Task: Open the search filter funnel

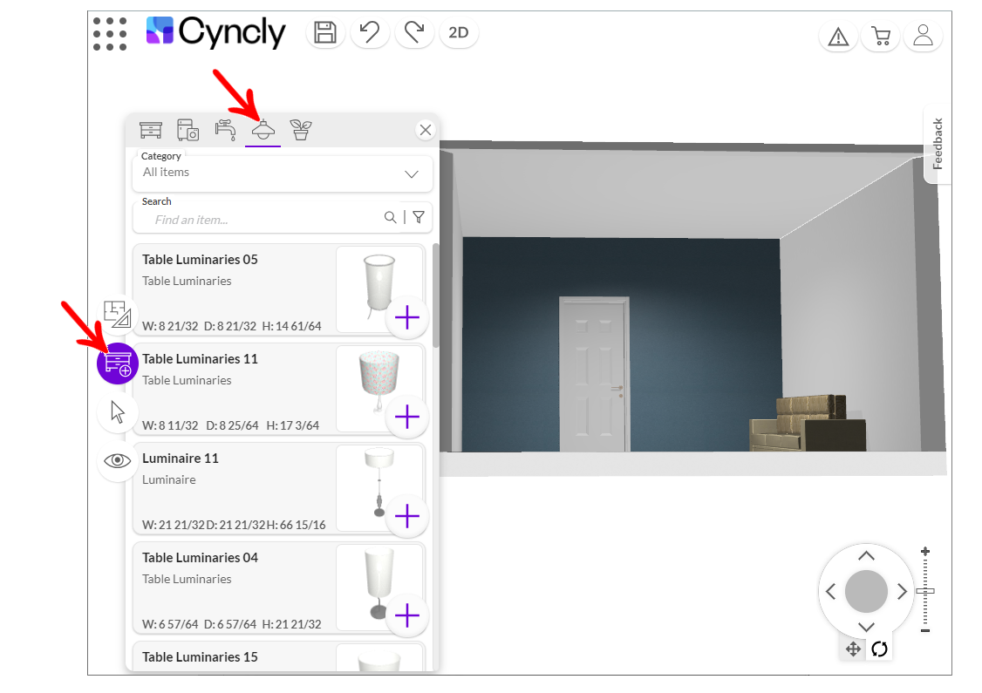Action: tap(419, 217)
